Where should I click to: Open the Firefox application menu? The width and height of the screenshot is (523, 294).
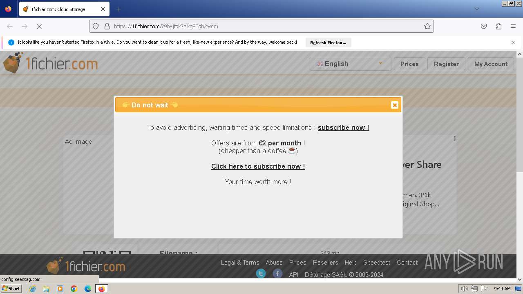point(513,26)
